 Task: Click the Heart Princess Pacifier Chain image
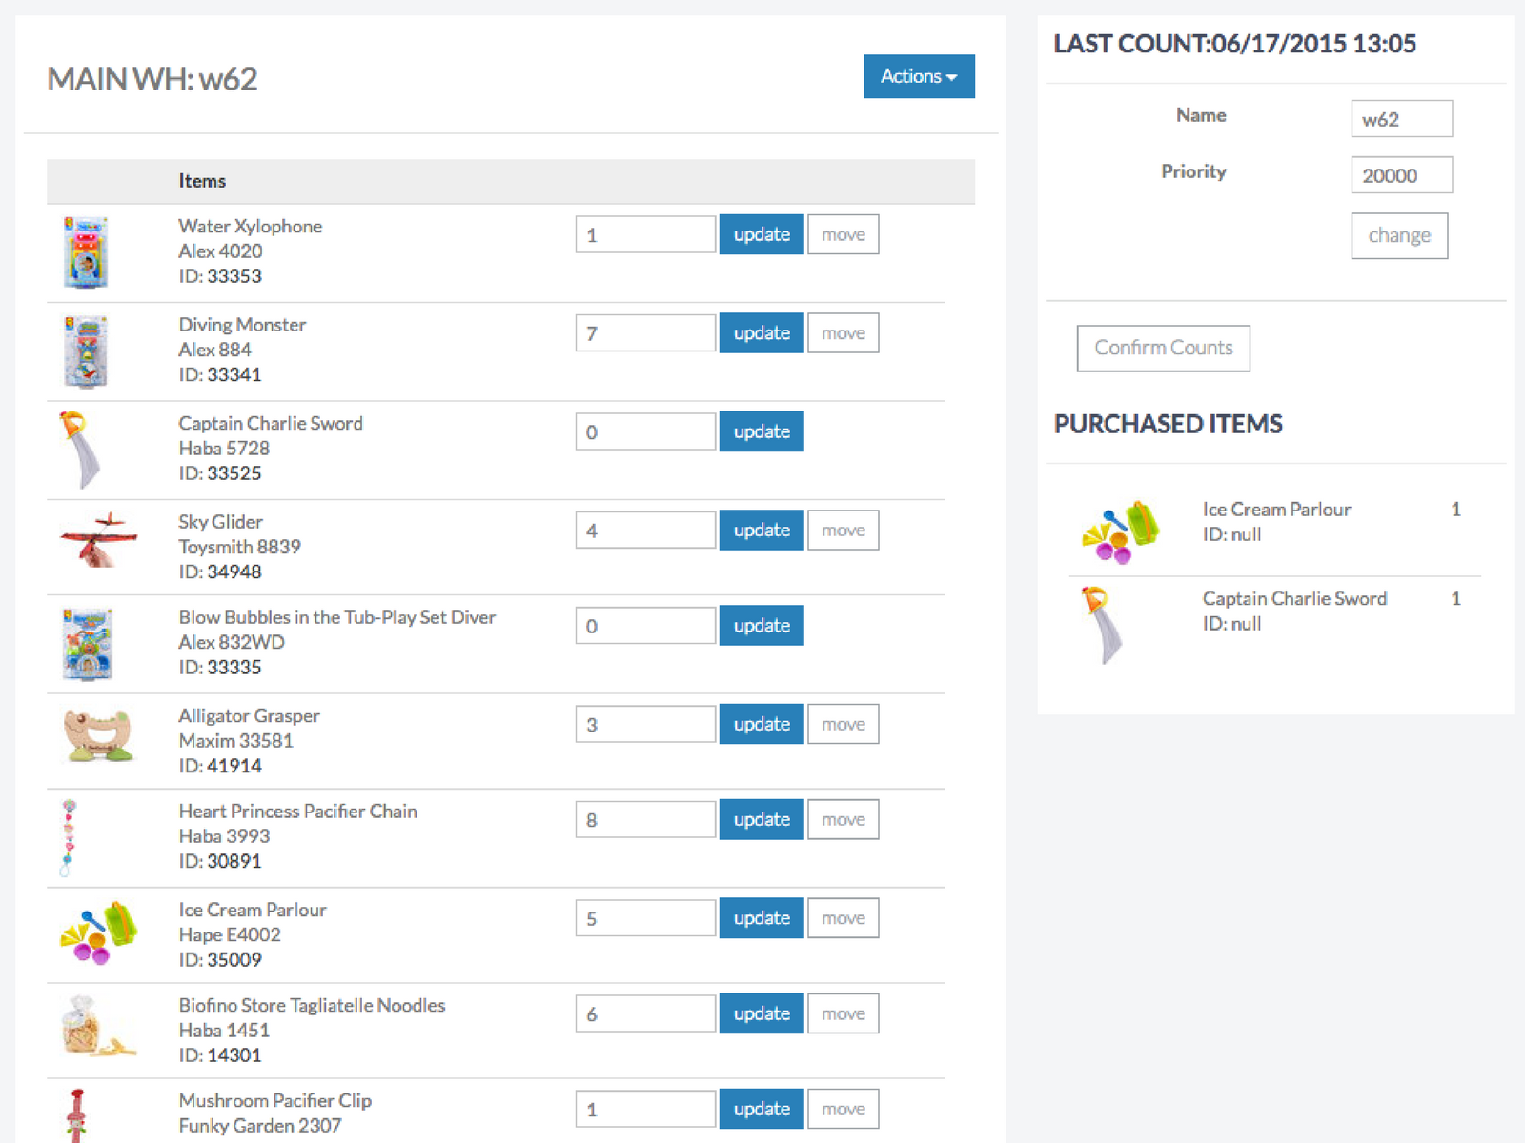coord(69,837)
